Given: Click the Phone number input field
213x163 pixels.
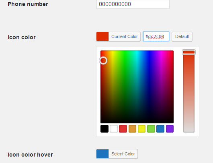Looking at the screenshot, I should pos(133,4).
